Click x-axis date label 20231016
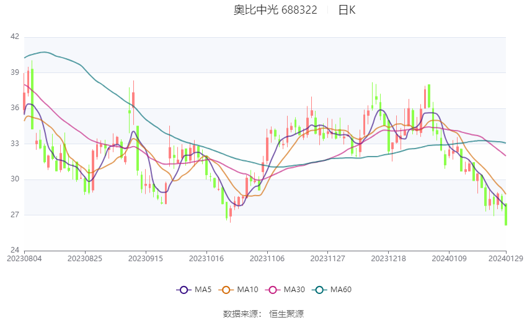Image resolution: width=527 pixels, height=320 pixels. tap(206, 259)
